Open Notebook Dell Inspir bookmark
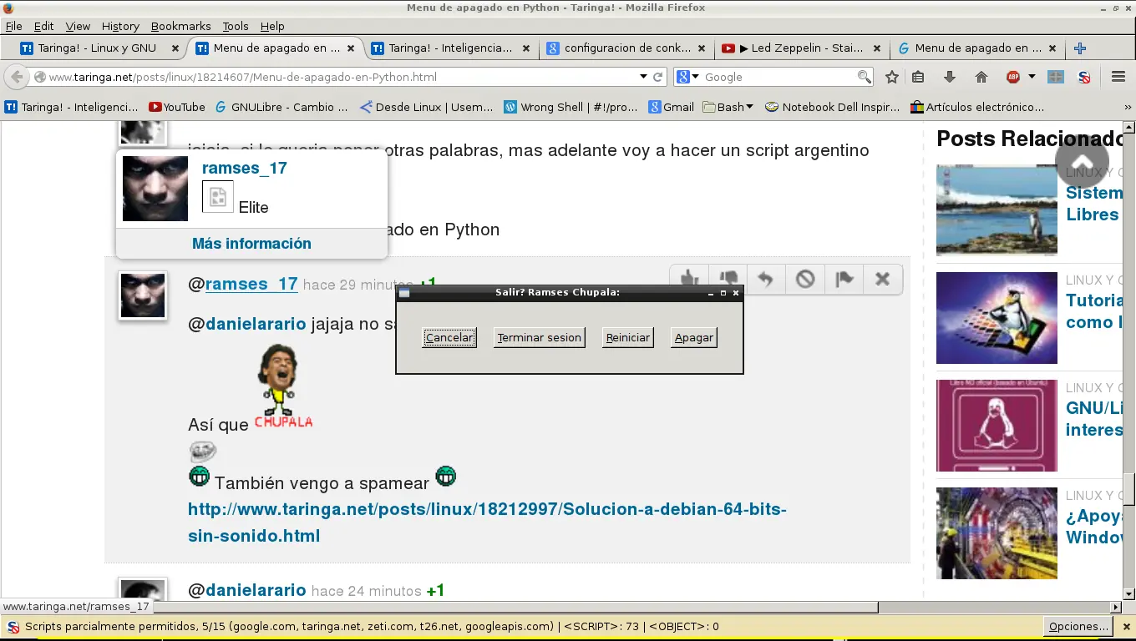Image resolution: width=1136 pixels, height=641 pixels. point(833,107)
